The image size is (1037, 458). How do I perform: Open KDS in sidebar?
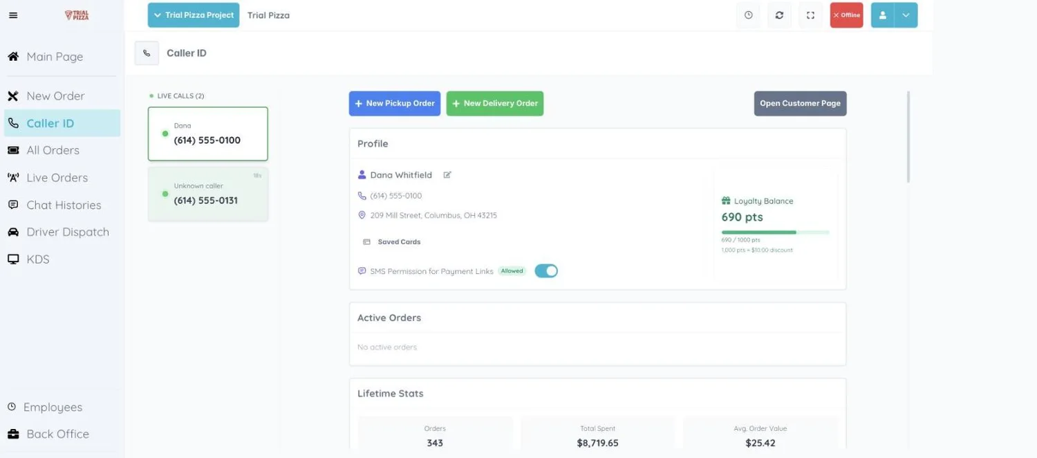click(62, 259)
